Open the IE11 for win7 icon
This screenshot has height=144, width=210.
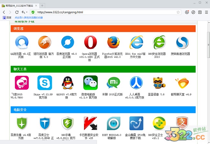pyautogui.click(x=136, y=42)
